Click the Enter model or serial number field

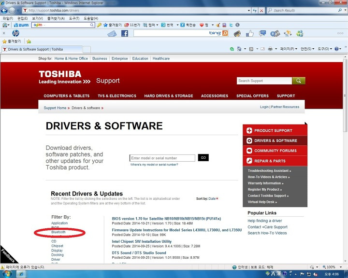(162, 158)
